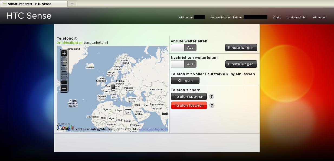
Task: Click the HTC Sense logo
Action: (29, 16)
